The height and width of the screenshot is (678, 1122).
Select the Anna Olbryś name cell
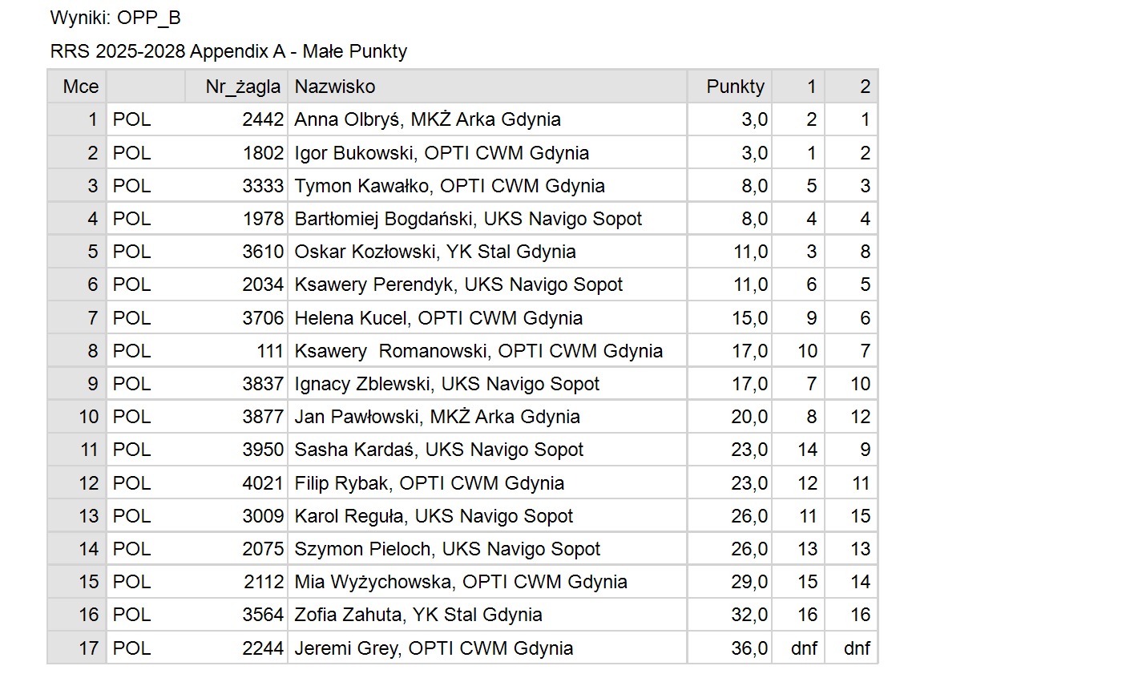coord(487,119)
